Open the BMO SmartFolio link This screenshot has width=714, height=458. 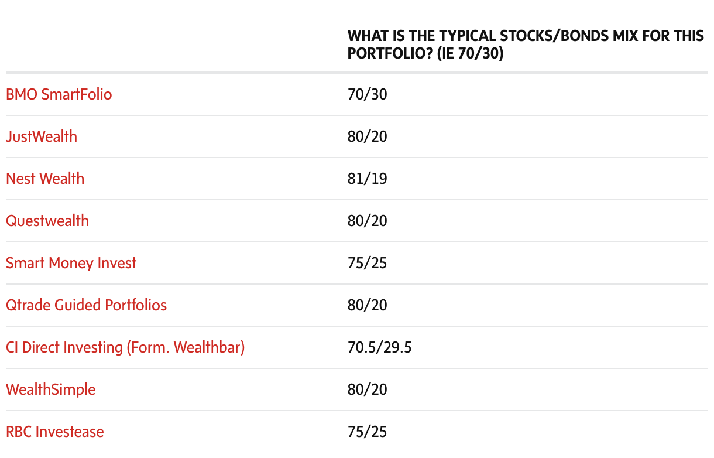59,94
